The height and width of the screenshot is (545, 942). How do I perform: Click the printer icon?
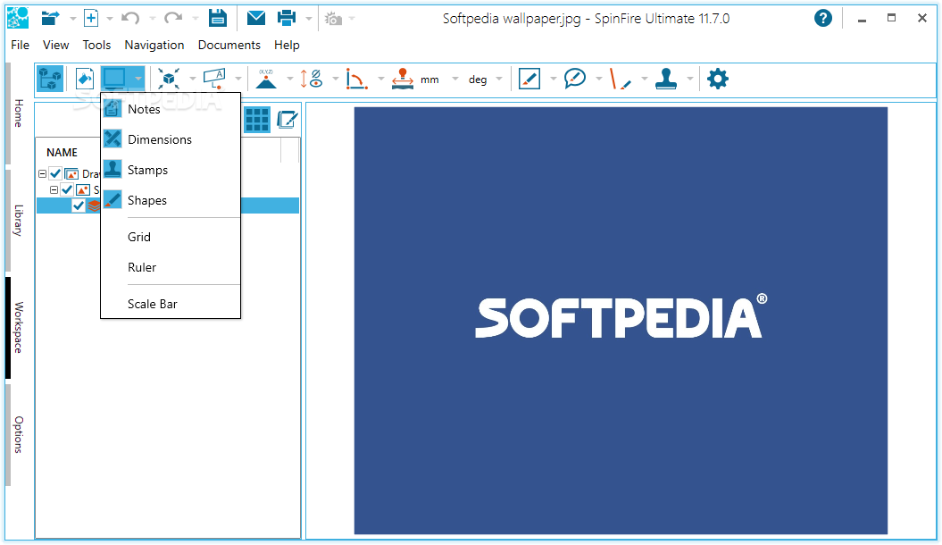click(x=287, y=18)
